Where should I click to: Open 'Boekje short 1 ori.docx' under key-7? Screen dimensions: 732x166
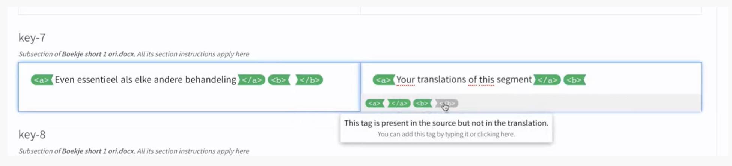98,54
